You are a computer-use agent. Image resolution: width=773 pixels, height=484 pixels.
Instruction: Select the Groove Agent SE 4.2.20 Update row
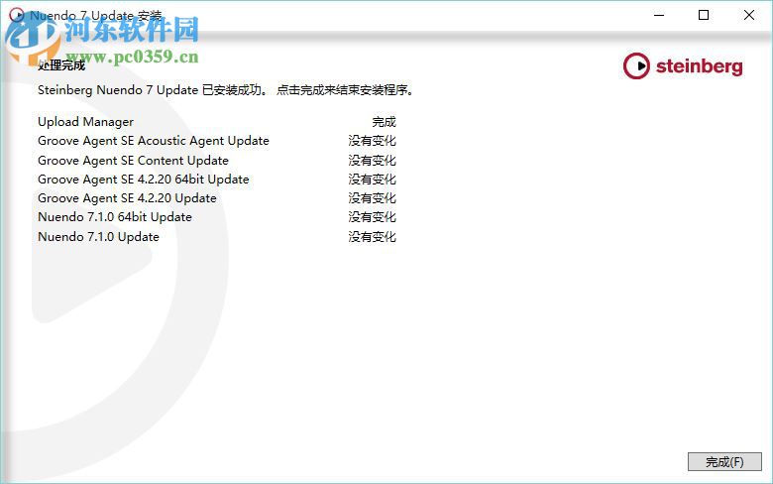217,198
